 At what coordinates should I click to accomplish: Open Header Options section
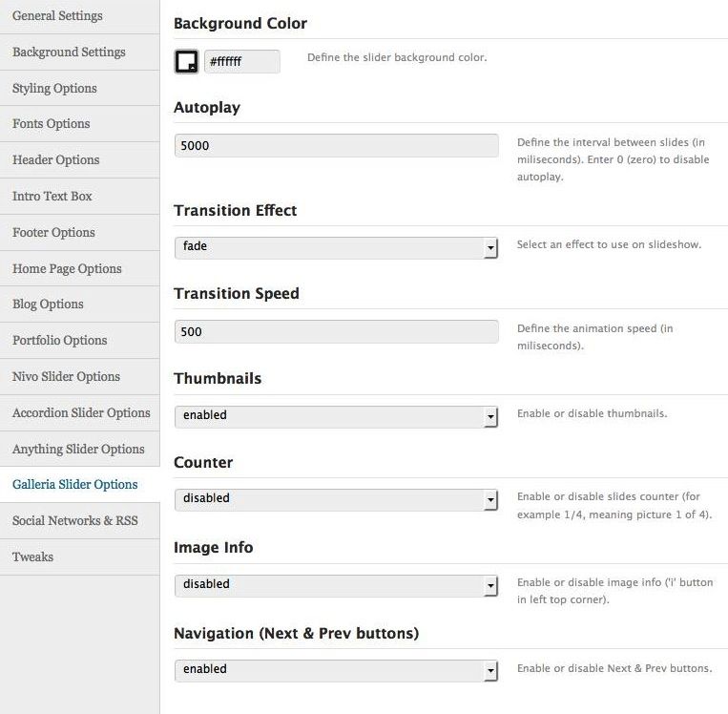55,160
